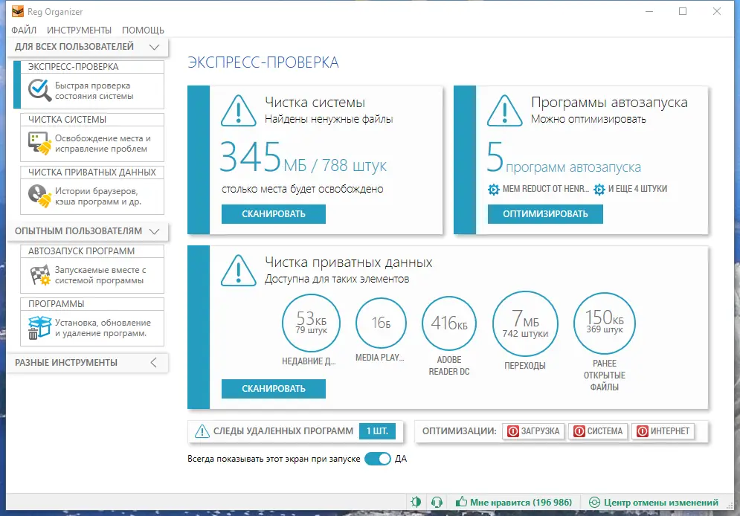Click the Оптимизировать button
This screenshot has height=516, width=740.
tap(545, 213)
